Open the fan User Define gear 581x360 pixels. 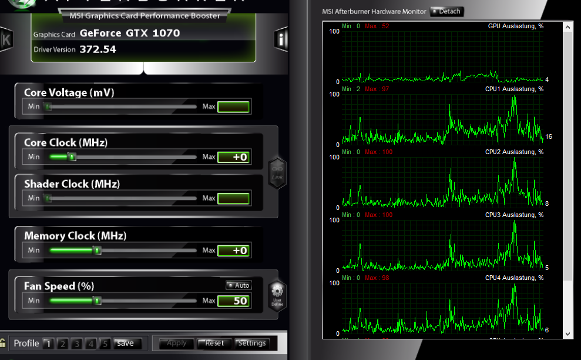(x=277, y=295)
